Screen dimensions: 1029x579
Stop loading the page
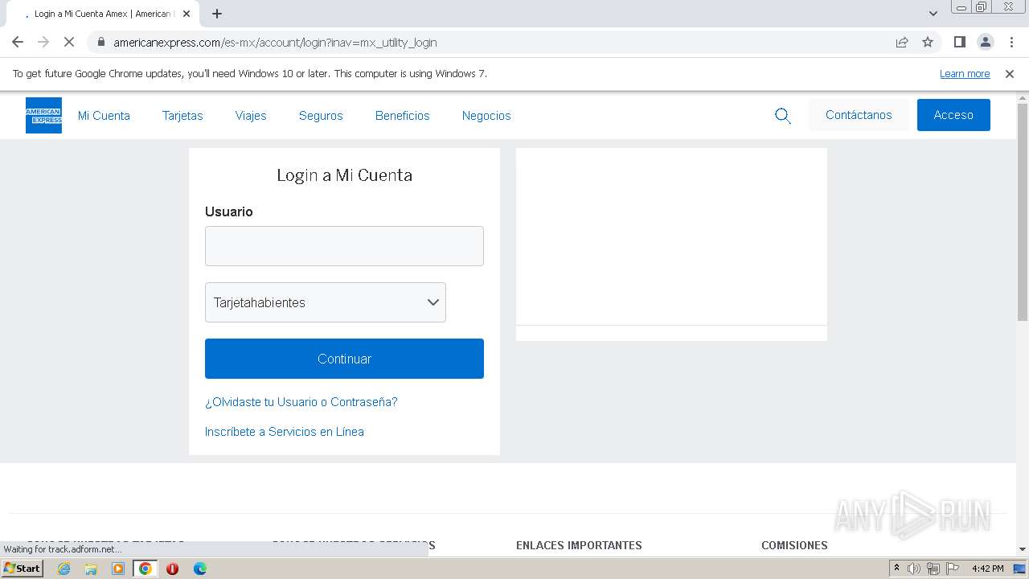(69, 42)
